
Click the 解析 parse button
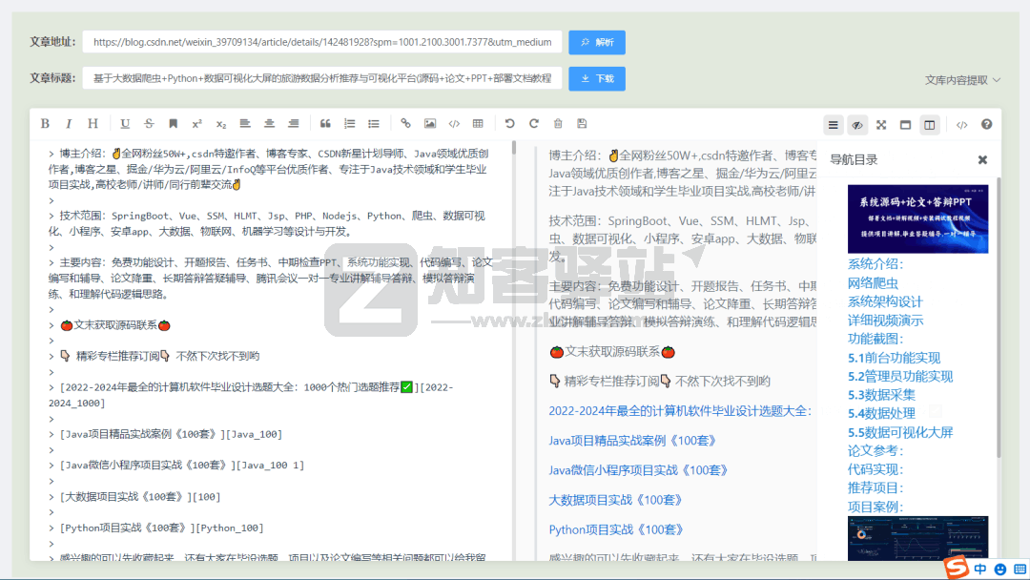596,42
